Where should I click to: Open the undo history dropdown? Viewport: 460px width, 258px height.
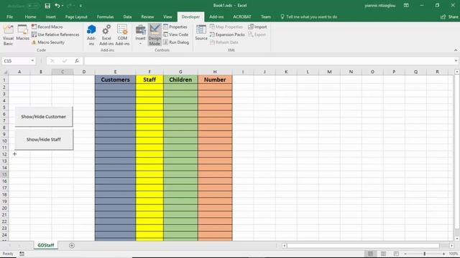point(63,6)
